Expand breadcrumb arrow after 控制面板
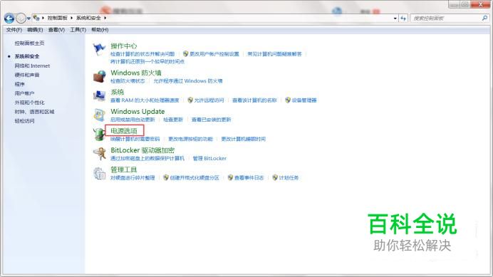The height and width of the screenshot is (277, 493). click(x=72, y=18)
